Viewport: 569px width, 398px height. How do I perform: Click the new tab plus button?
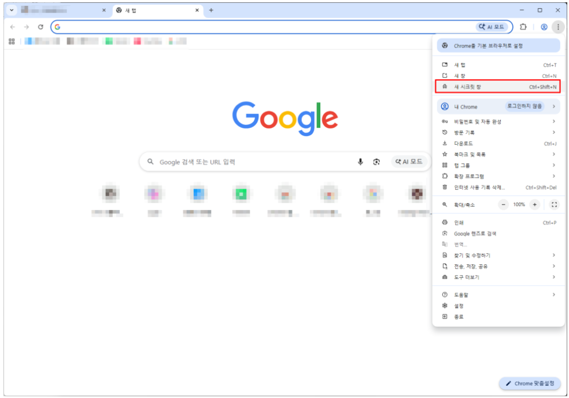211,10
